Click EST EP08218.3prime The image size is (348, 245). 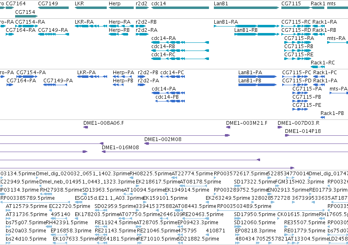[237, 235]
